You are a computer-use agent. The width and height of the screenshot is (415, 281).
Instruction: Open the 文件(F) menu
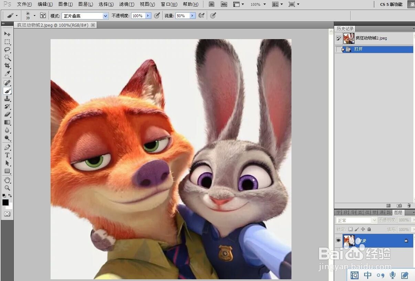[24, 4]
